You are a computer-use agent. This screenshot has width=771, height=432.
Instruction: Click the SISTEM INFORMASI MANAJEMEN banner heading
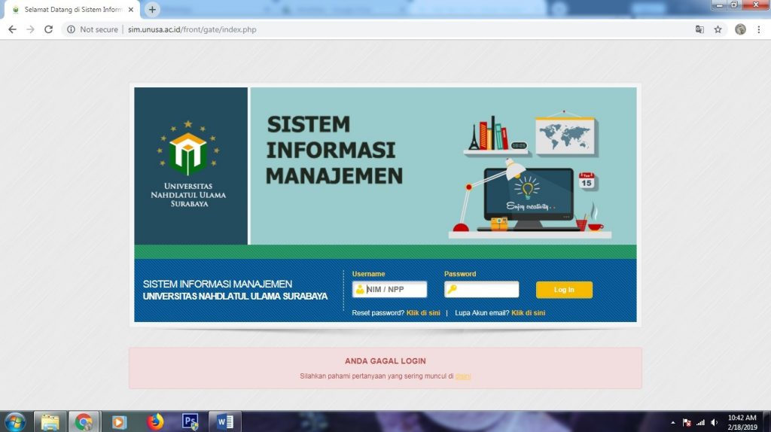coord(334,150)
